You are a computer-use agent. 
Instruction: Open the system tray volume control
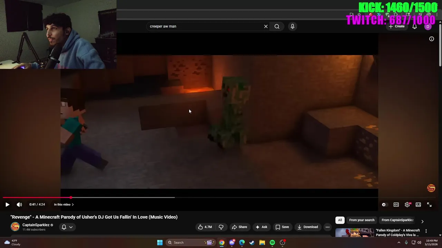tap(419, 242)
